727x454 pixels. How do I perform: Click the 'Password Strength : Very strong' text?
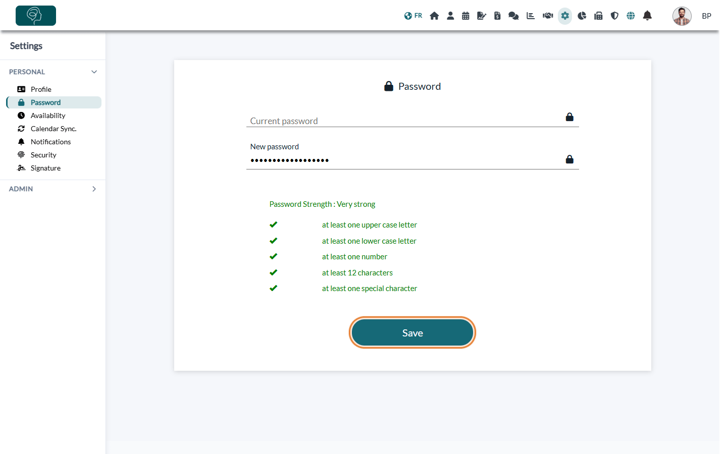point(322,204)
